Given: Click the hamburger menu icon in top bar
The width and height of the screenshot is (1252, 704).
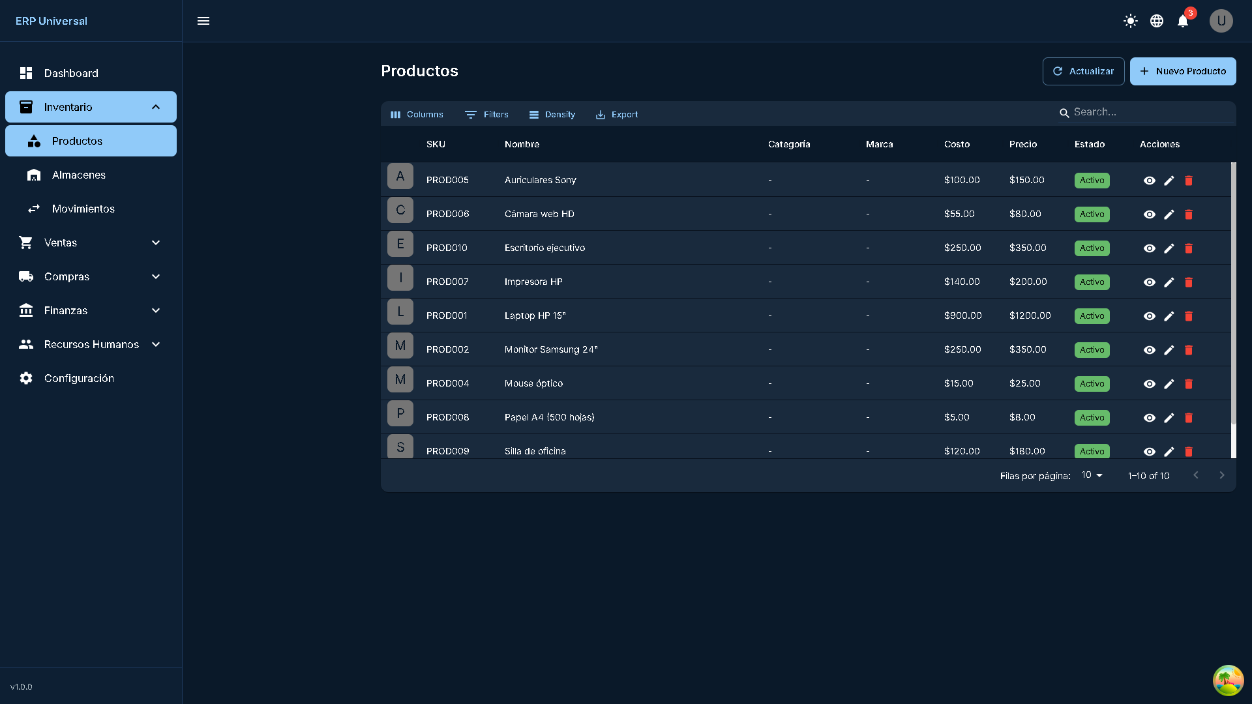Looking at the screenshot, I should pos(203,21).
